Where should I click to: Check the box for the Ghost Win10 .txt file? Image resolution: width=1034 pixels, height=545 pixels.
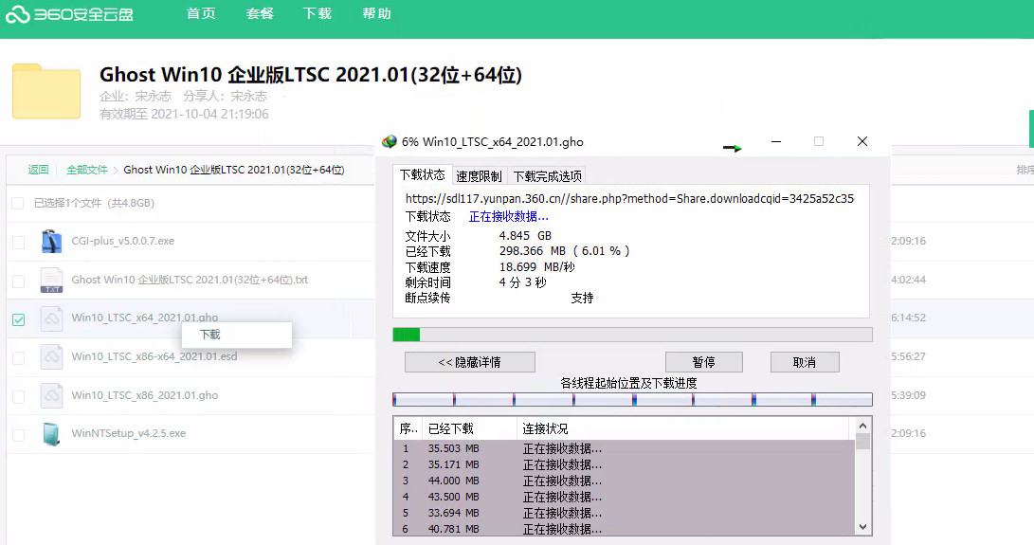[18, 282]
